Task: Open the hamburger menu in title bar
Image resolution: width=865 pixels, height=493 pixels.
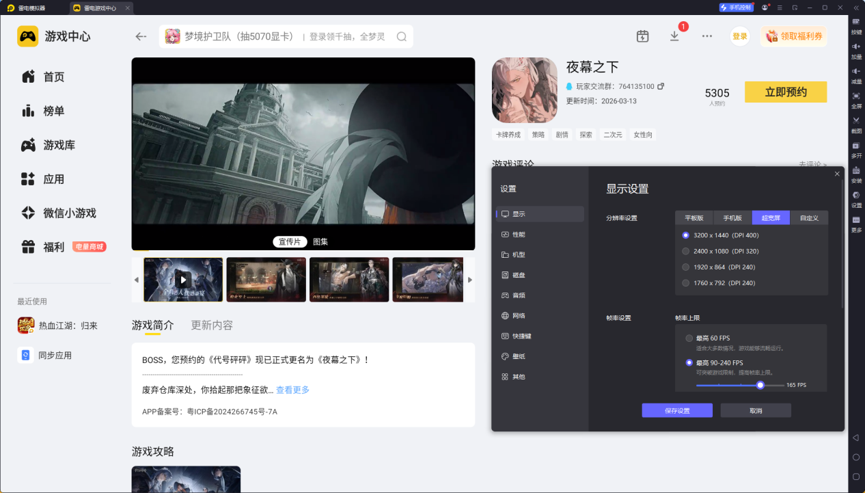Action: pos(780,8)
